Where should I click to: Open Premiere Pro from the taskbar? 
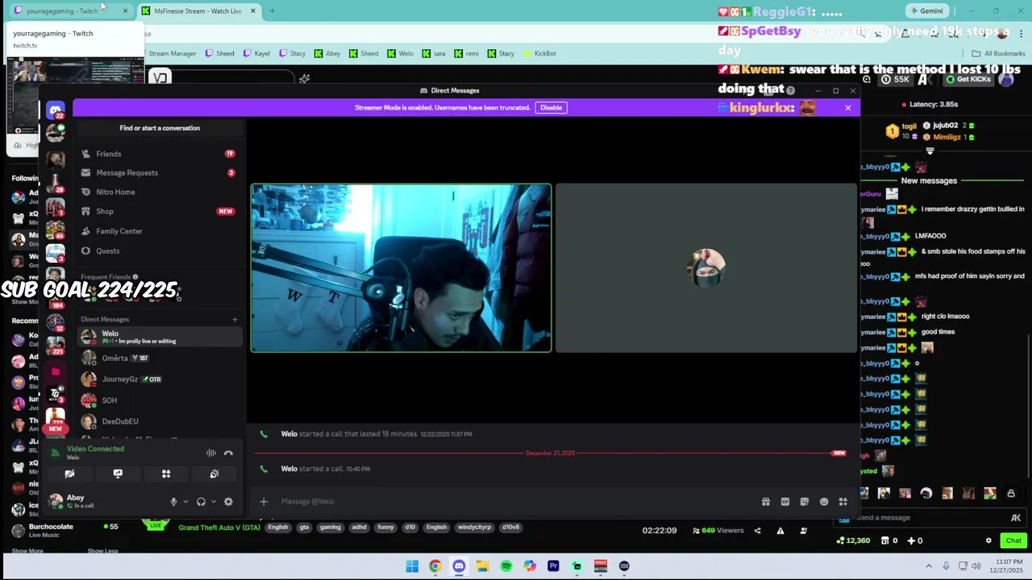coord(553,566)
